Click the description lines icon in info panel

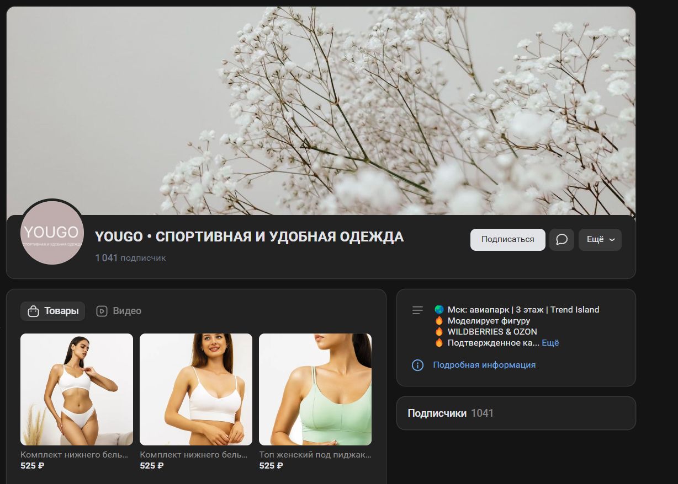coord(417,310)
